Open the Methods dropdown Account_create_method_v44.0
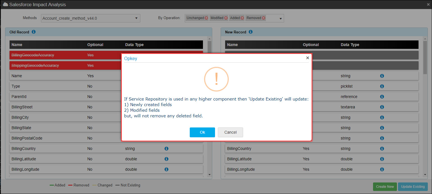 [91, 18]
